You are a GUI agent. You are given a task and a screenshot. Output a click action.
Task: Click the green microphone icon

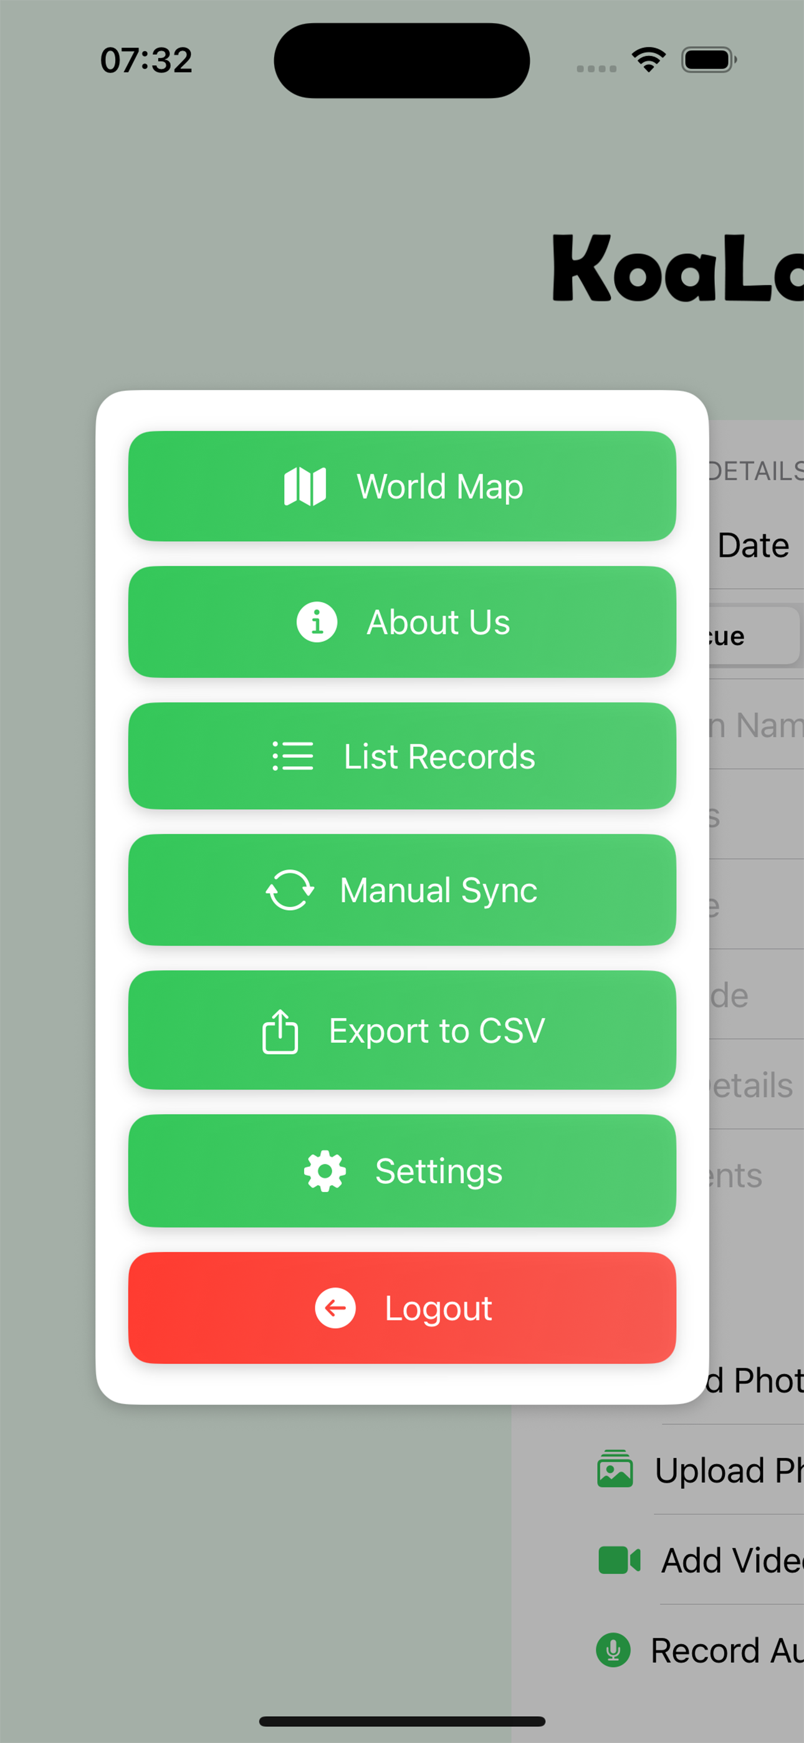pyautogui.click(x=613, y=1649)
